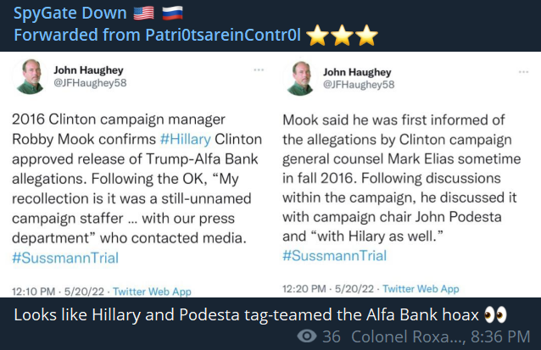The height and width of the screenshot is (350, 541).
Task: Click the Russian flag emoji in header
Action: point(172,14)
